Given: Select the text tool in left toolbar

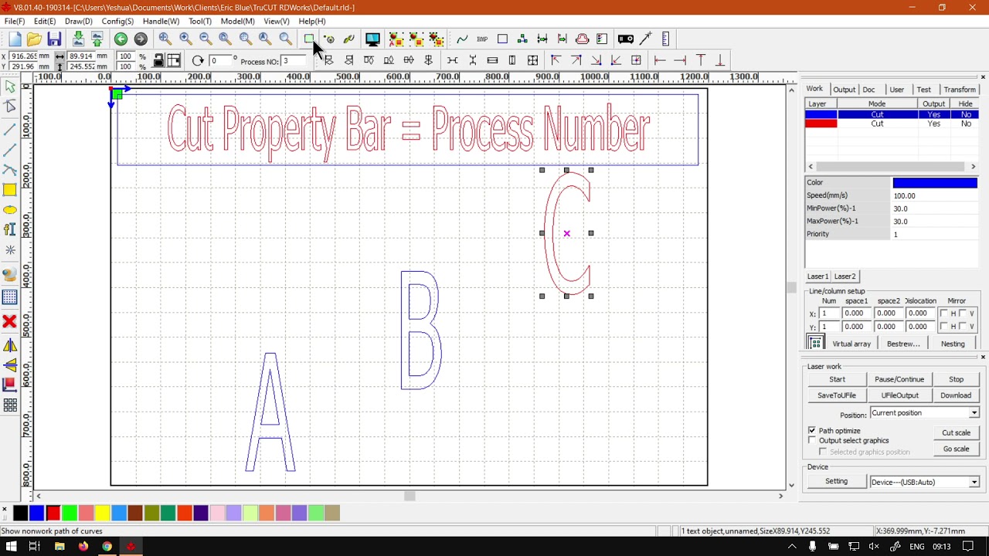Looking at the screenshot, I should (10, 229).
